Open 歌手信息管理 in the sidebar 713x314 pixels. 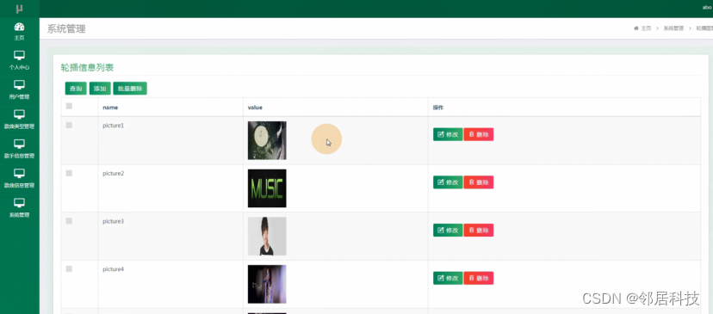19,149
